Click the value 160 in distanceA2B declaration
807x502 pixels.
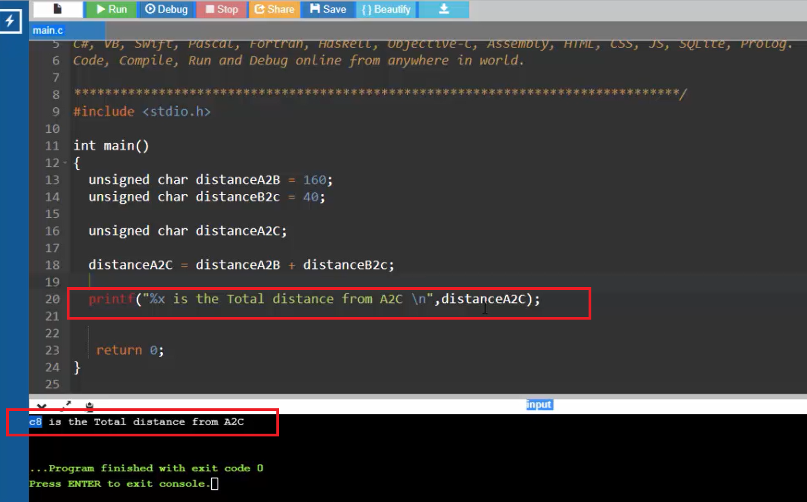(314, 180)
